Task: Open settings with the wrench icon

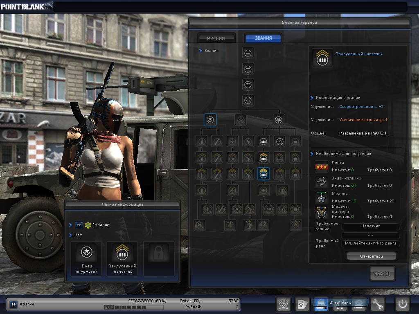Action: pyautogui.click(x=378, y=304)
